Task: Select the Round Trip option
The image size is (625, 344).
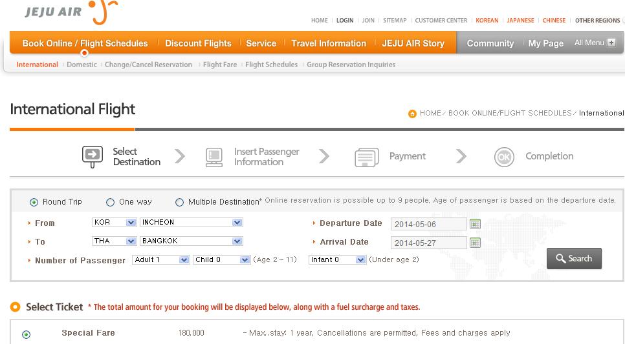Action: [x=34, y=202]
